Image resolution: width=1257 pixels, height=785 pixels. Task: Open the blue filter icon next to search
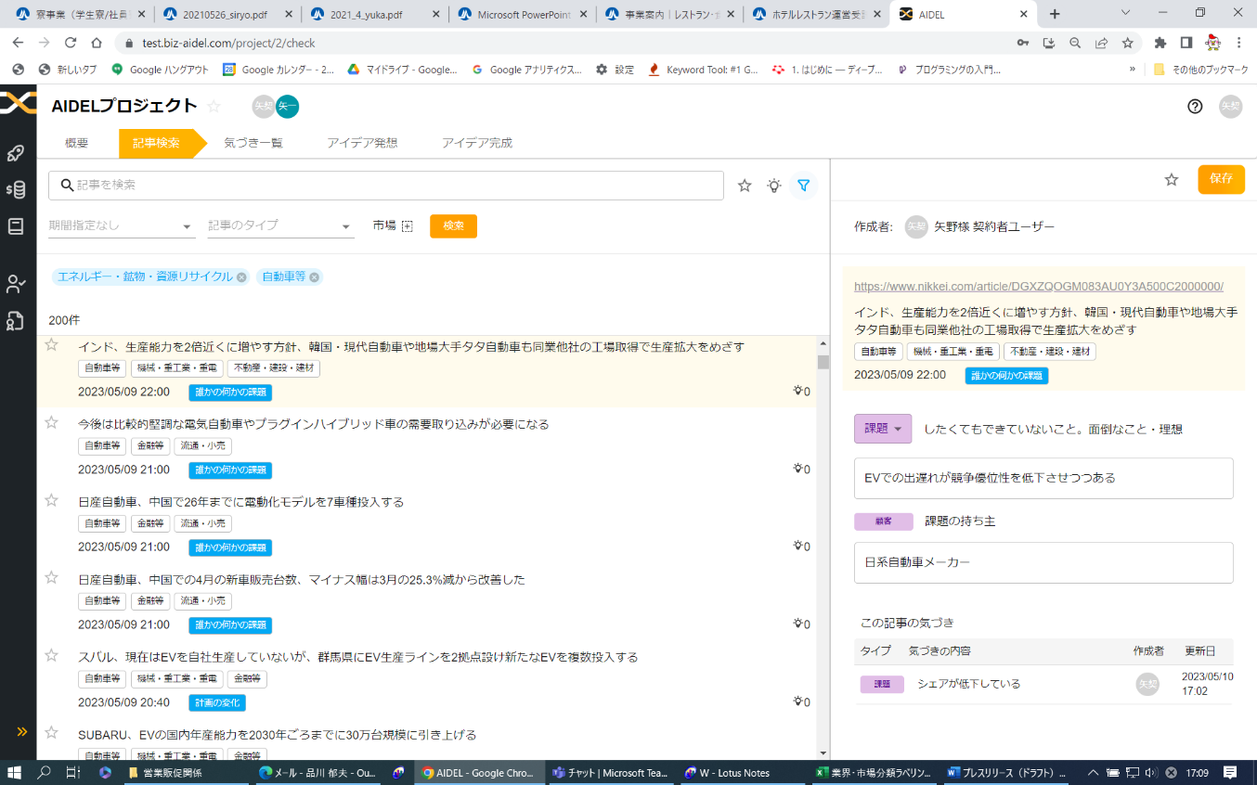click(x=803, y=185)
